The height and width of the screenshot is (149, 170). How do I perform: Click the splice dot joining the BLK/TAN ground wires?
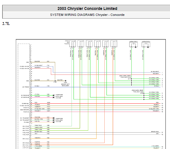coord(55,81)
